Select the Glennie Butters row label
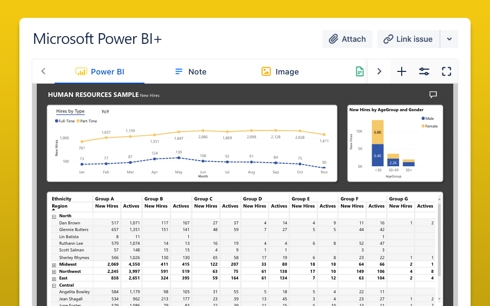This screenshot has height=306, width=490. click(x=73, y=229)
